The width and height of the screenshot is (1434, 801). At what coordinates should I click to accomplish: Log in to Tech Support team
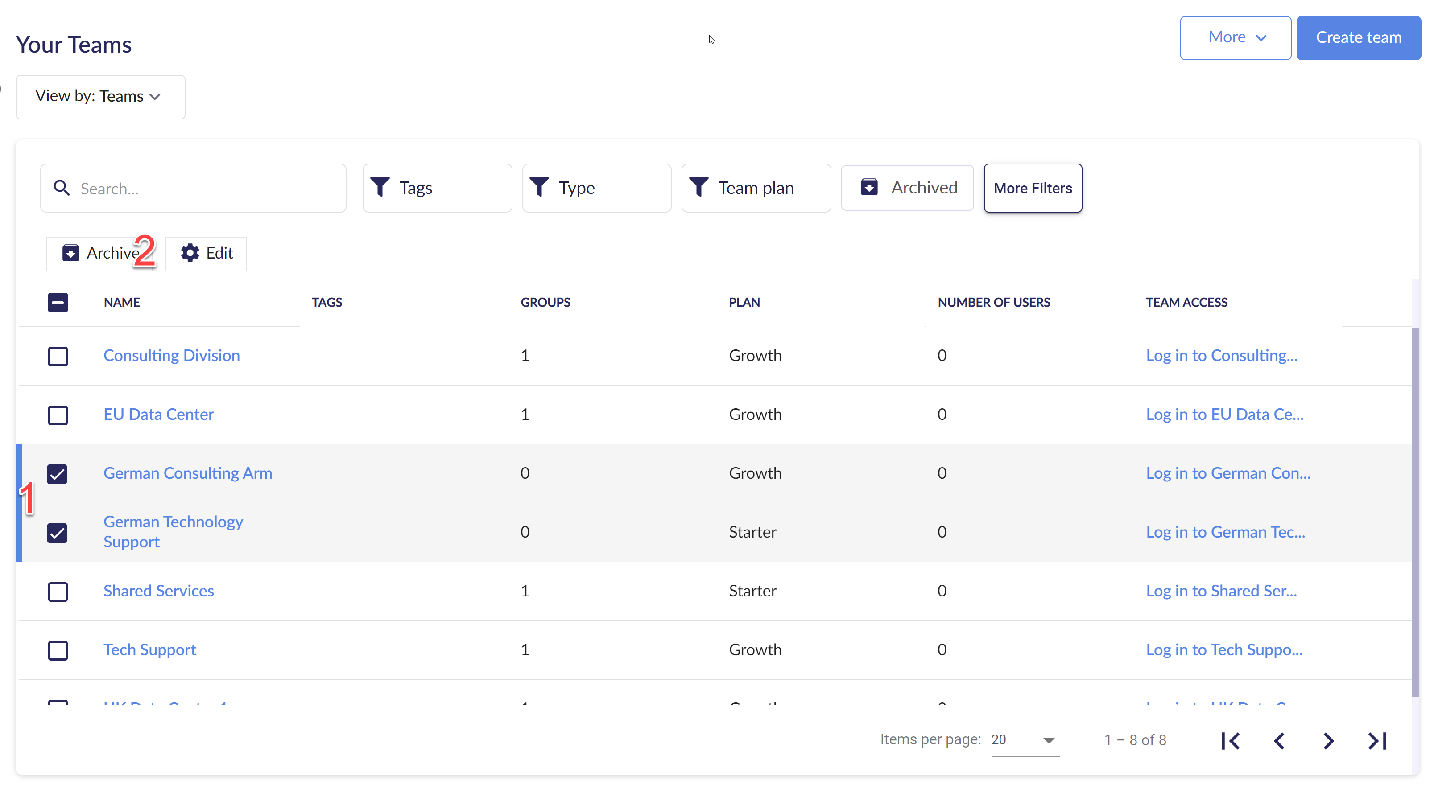[1224, 650]
